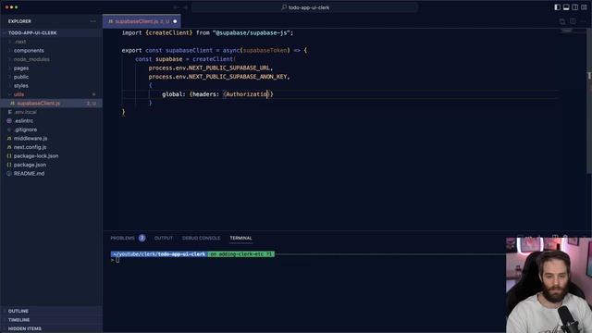Expand the TIMELINE section

(x=18, y=320)
